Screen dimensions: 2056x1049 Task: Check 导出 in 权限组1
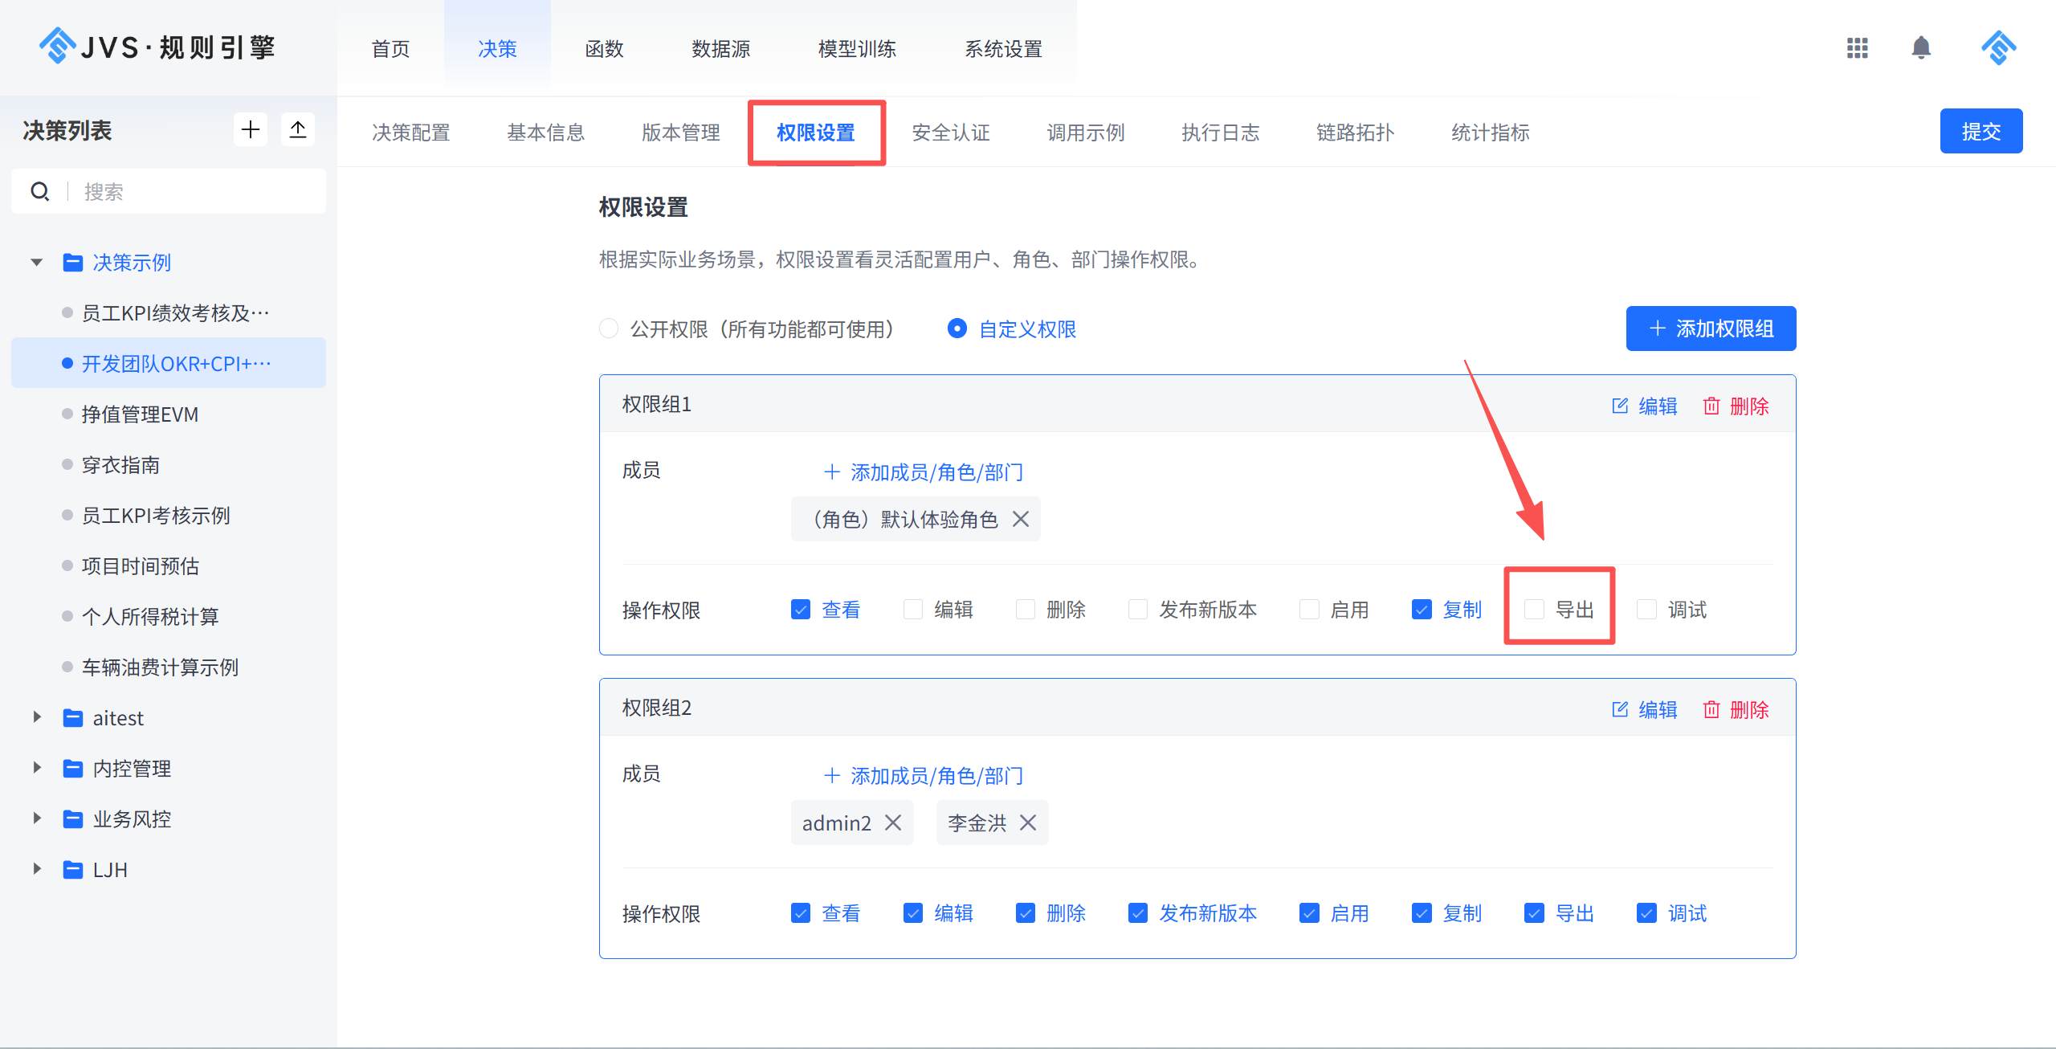tap(1534, 610)
